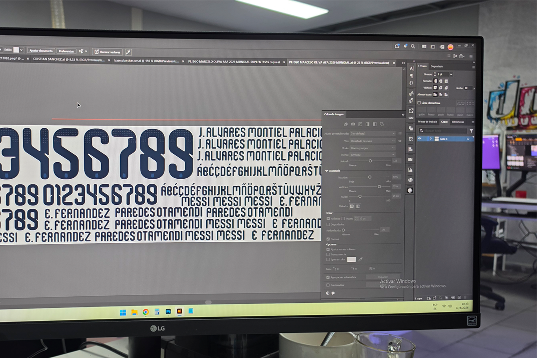The width and height of the screenshot is (537, 358).
Task: Click the Ruido slider handle
Action: 360,196
